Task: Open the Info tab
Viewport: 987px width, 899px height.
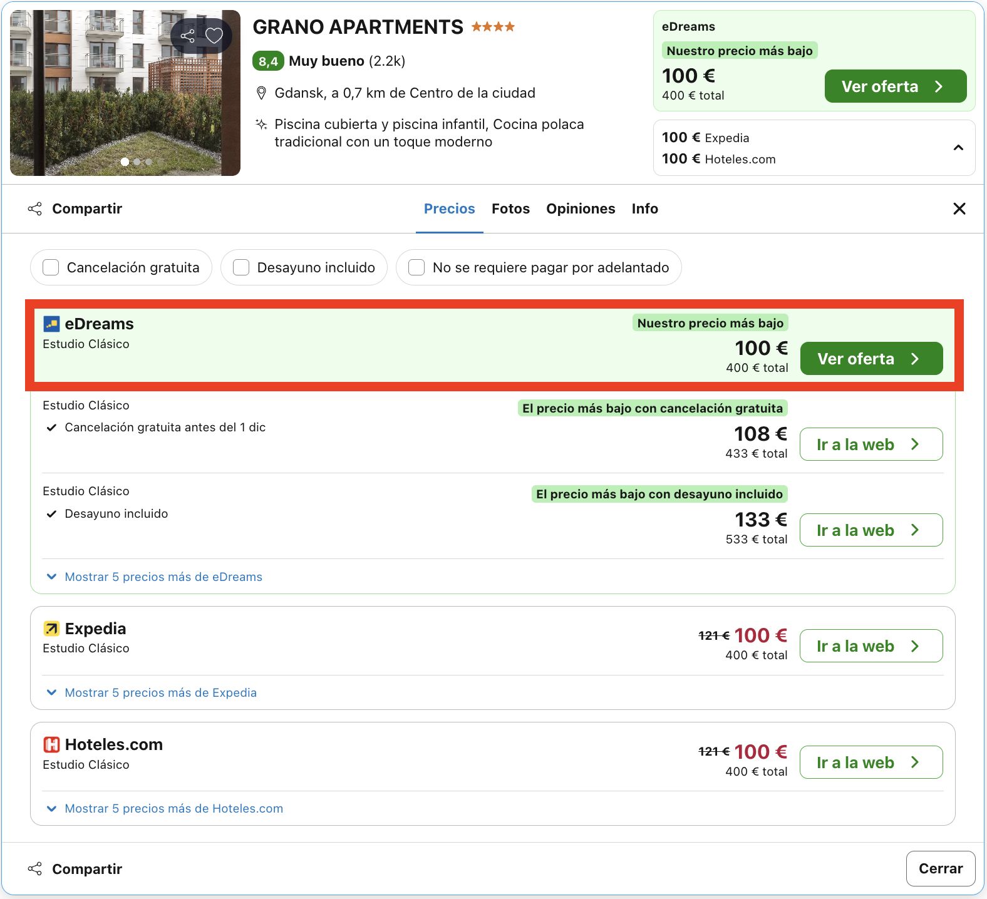Action: [x=645, y=209]
